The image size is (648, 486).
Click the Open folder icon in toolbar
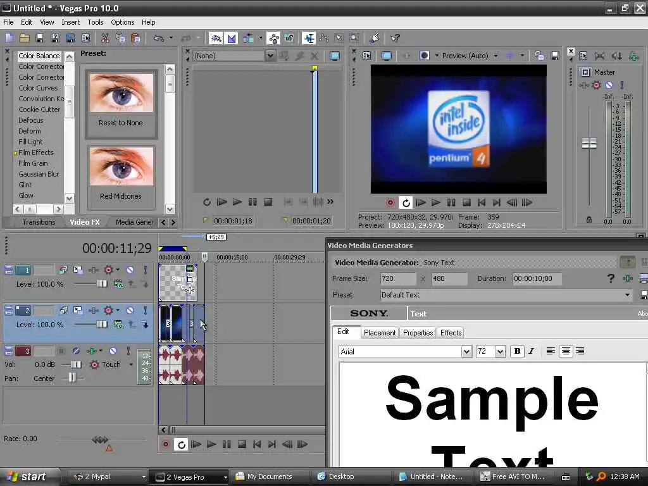point(25,39)
